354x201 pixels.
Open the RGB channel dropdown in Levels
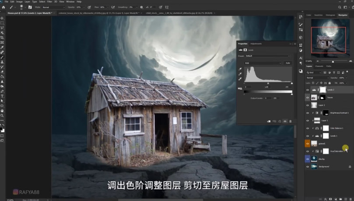[x=263, y=63]
